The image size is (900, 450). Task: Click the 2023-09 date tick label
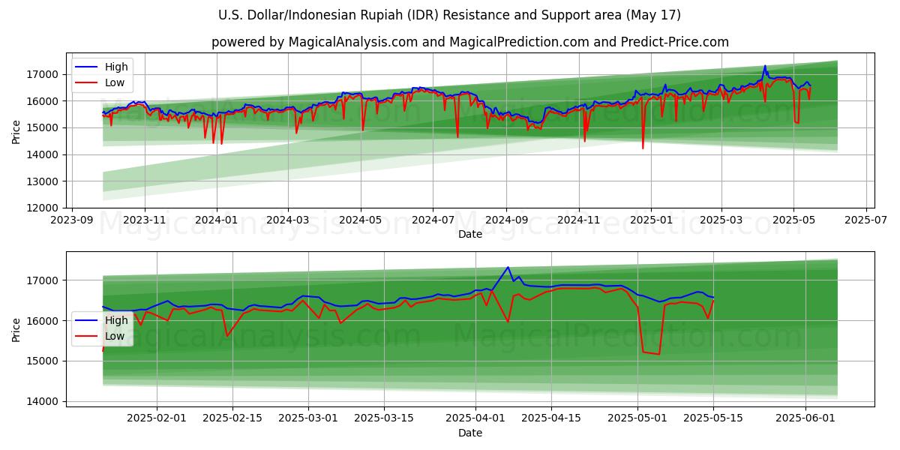(72, 220)
